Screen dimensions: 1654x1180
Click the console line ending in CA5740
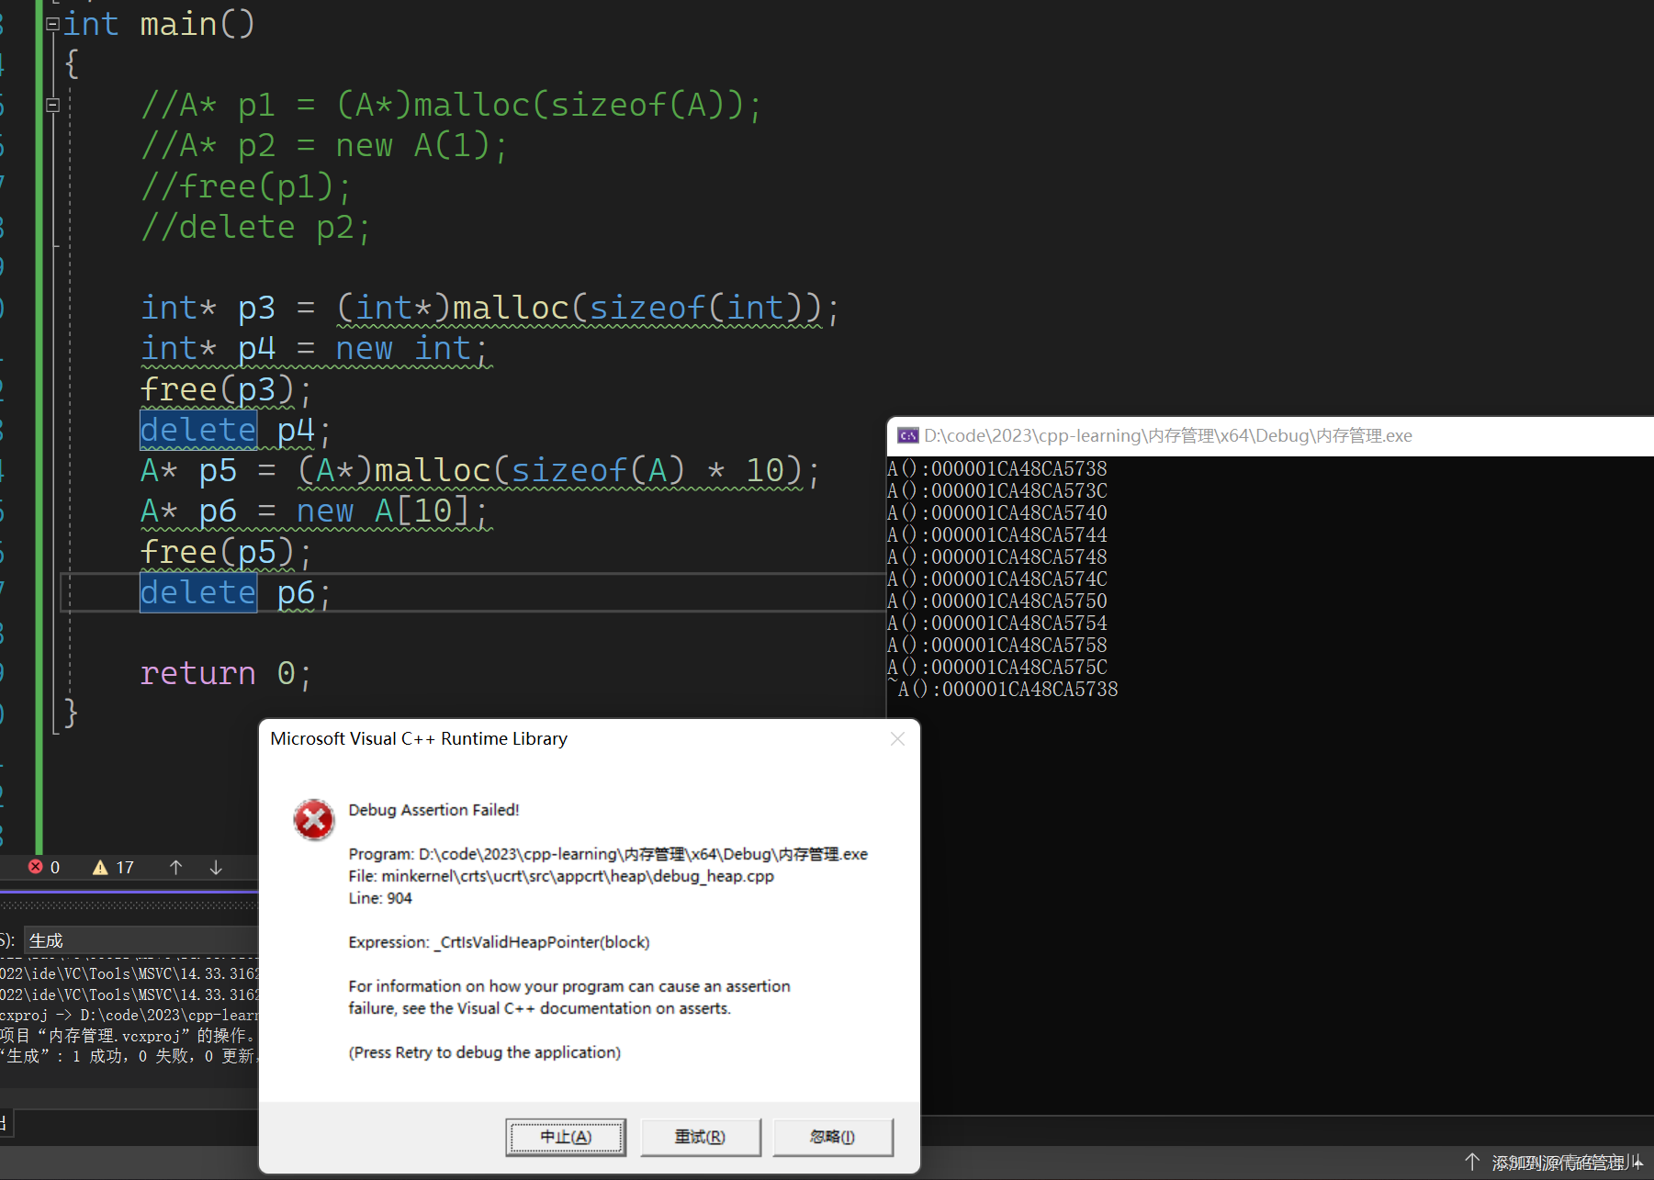coord(997,512)
